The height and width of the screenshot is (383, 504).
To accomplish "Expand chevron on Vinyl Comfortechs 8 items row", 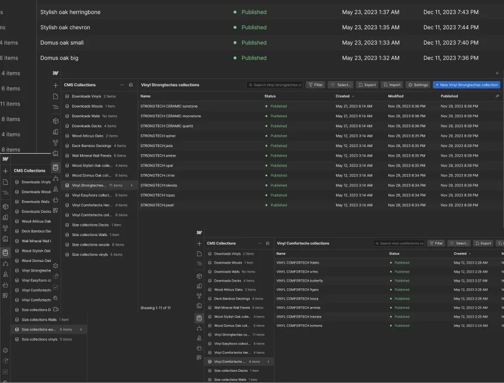I will pyautogui.click(x=268, y=362).
